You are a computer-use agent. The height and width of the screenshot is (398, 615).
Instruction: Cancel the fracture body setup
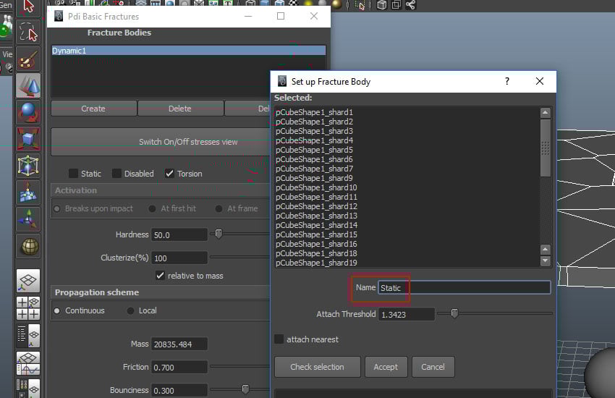coord(433,367)
